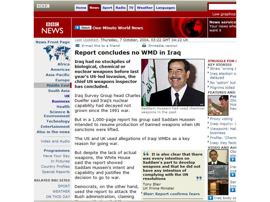Open ON THIS DAY link
Image resolution: width=270 pixels, height=202 pixels.
click(x=58, y=197)
